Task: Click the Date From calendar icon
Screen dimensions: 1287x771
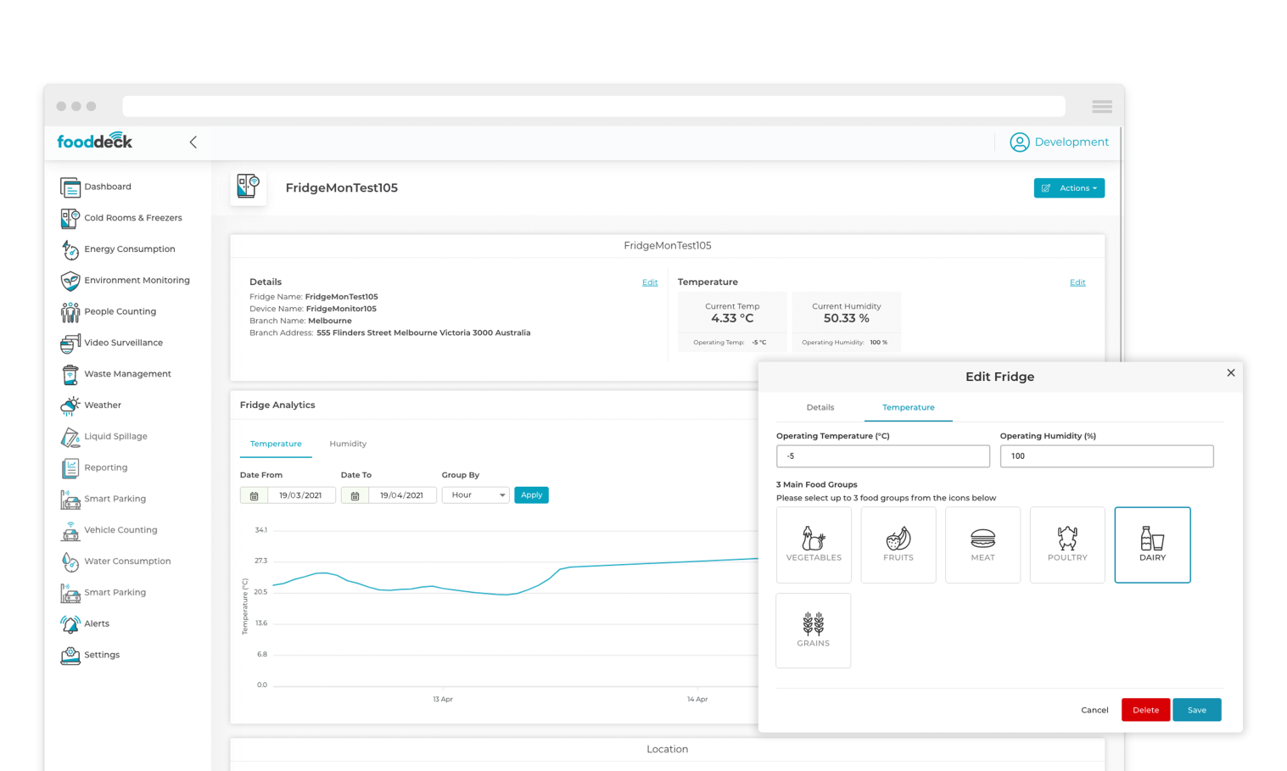Action: click(x=254, y=495)
